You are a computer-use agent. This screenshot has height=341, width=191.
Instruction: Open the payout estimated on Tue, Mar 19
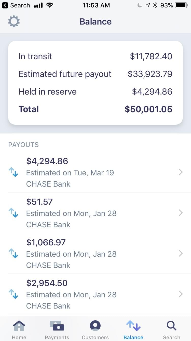70,173
